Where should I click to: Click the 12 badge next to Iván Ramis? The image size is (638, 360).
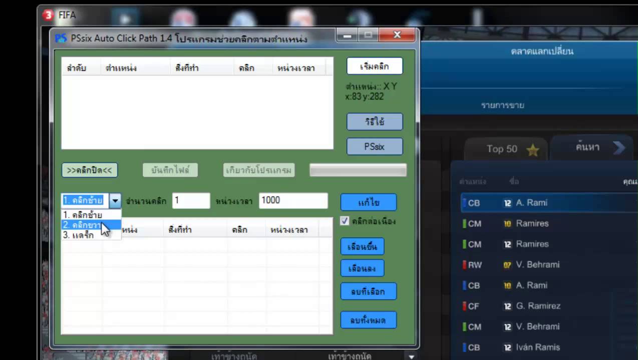(x=507, y=347)
